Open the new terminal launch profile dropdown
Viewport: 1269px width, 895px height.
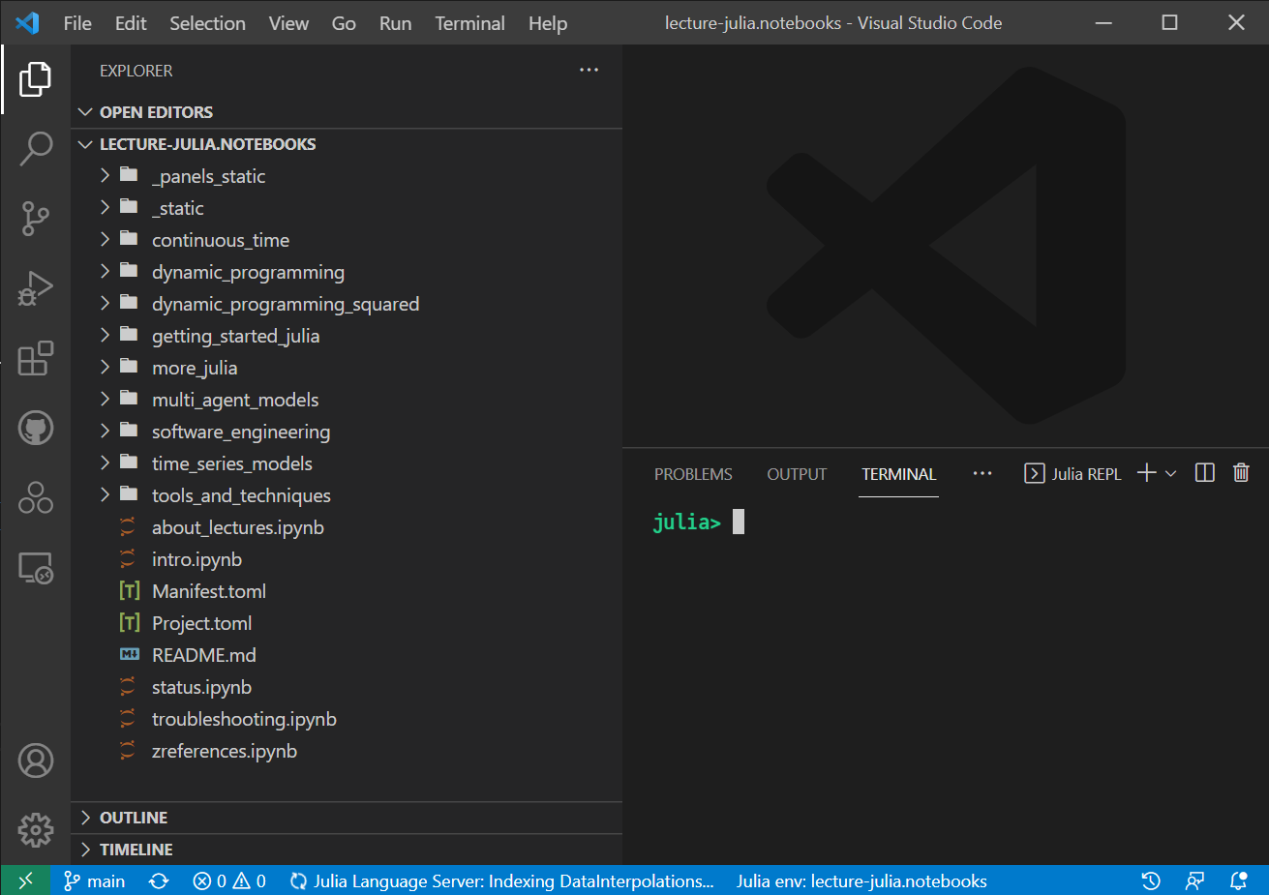(1171, 473)
